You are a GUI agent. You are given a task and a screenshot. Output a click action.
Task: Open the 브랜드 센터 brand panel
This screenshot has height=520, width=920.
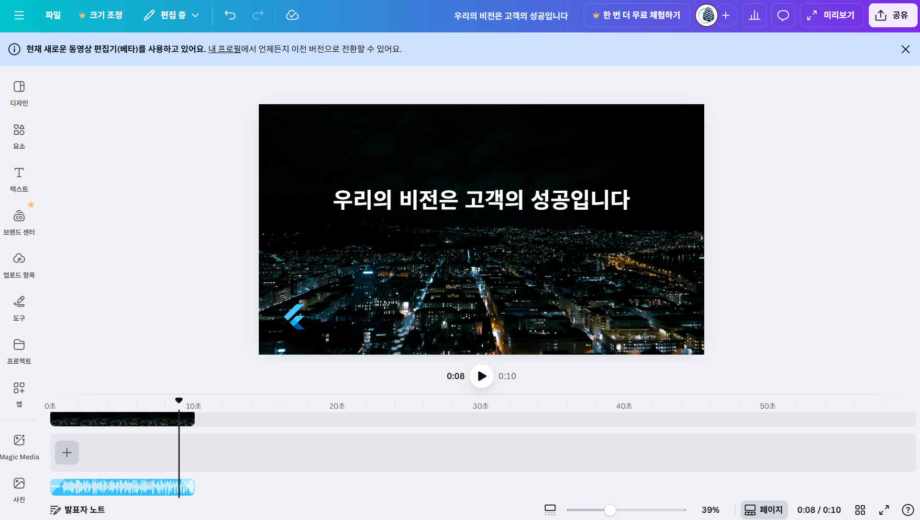(x=19, y=222)
